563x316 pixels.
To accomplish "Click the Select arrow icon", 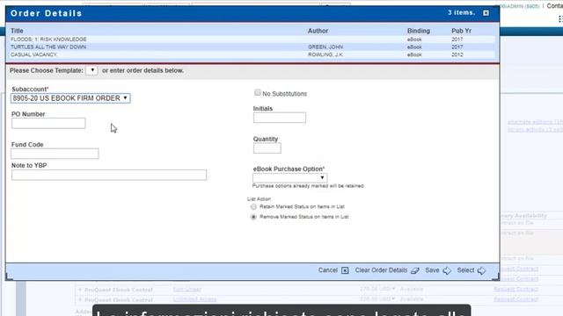I will coord(481,270).
